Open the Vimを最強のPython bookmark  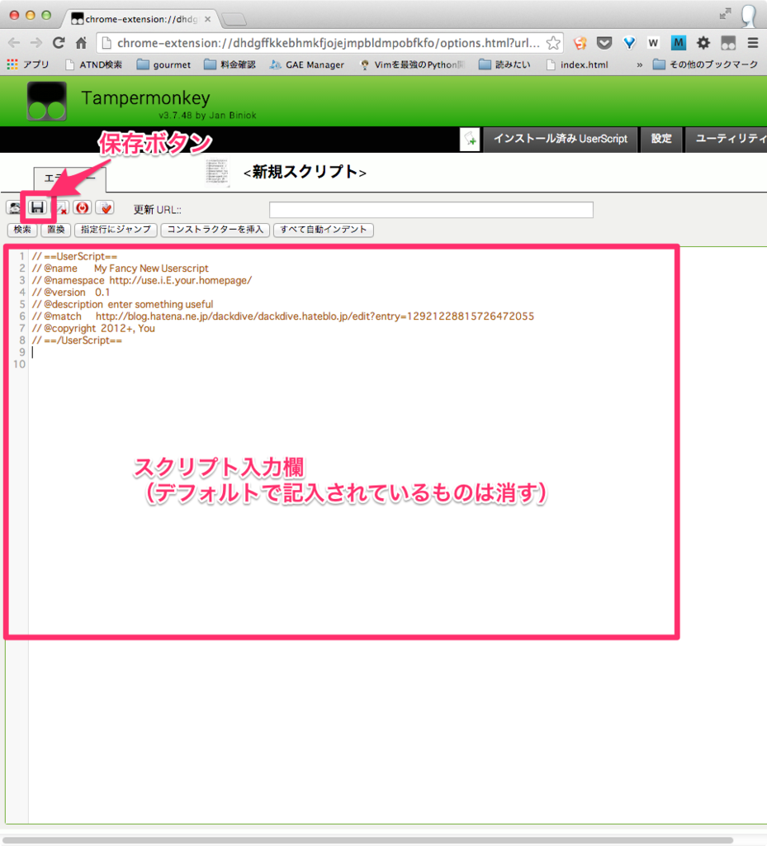tap(412, 64)
